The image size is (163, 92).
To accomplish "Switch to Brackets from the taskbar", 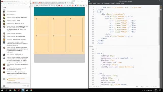I will click(x=23, y=90).
